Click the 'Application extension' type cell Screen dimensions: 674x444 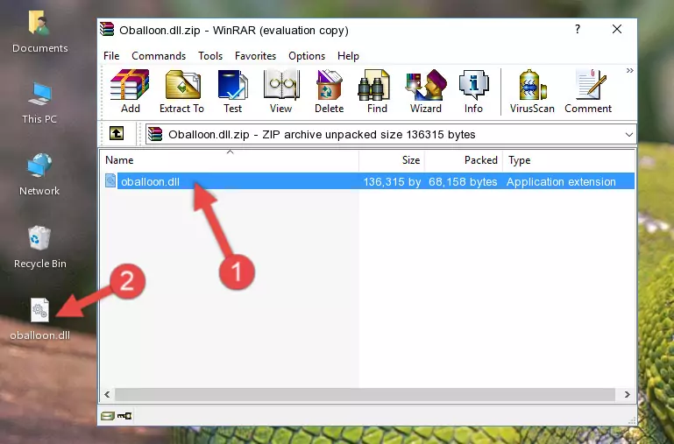(x=561, y=181)
